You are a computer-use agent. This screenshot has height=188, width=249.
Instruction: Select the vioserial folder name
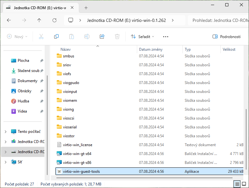70,127
